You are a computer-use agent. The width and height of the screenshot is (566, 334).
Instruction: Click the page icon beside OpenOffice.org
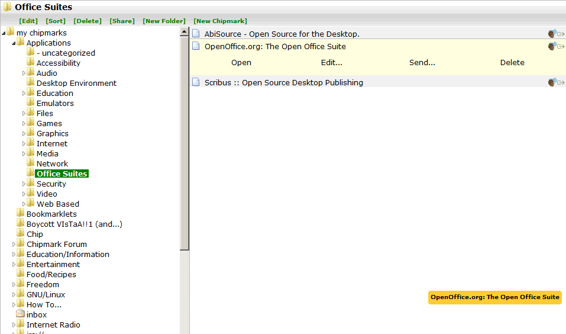click(196, 46)
